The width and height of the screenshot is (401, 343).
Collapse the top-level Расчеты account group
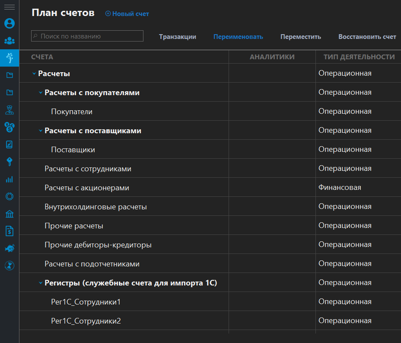[34, 74]
